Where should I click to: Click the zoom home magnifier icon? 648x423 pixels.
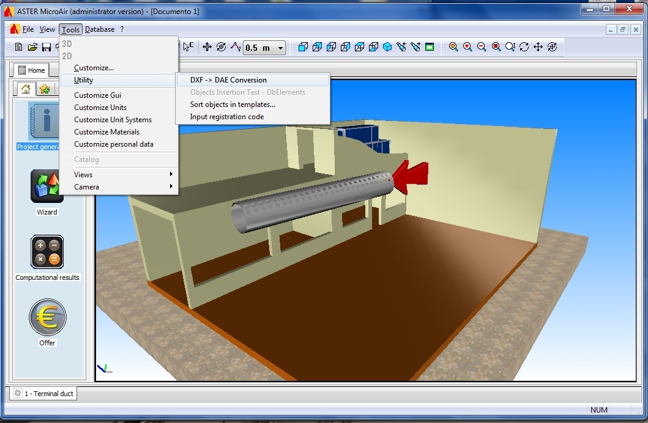pyautogui.click(x=453, y=47)
